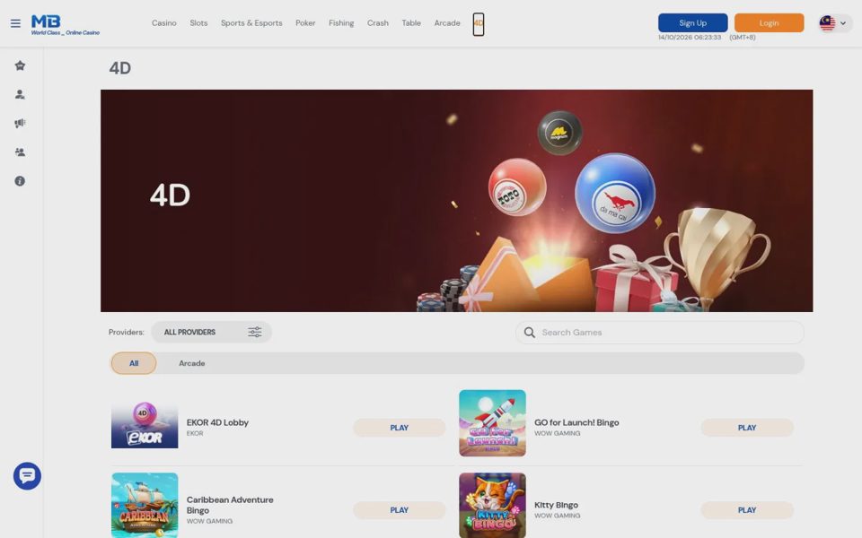
Task: Open the provider filter sliders icon
Action: 254,332
